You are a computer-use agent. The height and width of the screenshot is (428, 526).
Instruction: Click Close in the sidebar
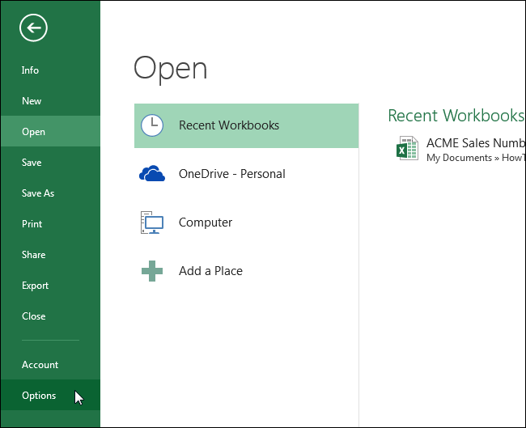coord(34,316)
